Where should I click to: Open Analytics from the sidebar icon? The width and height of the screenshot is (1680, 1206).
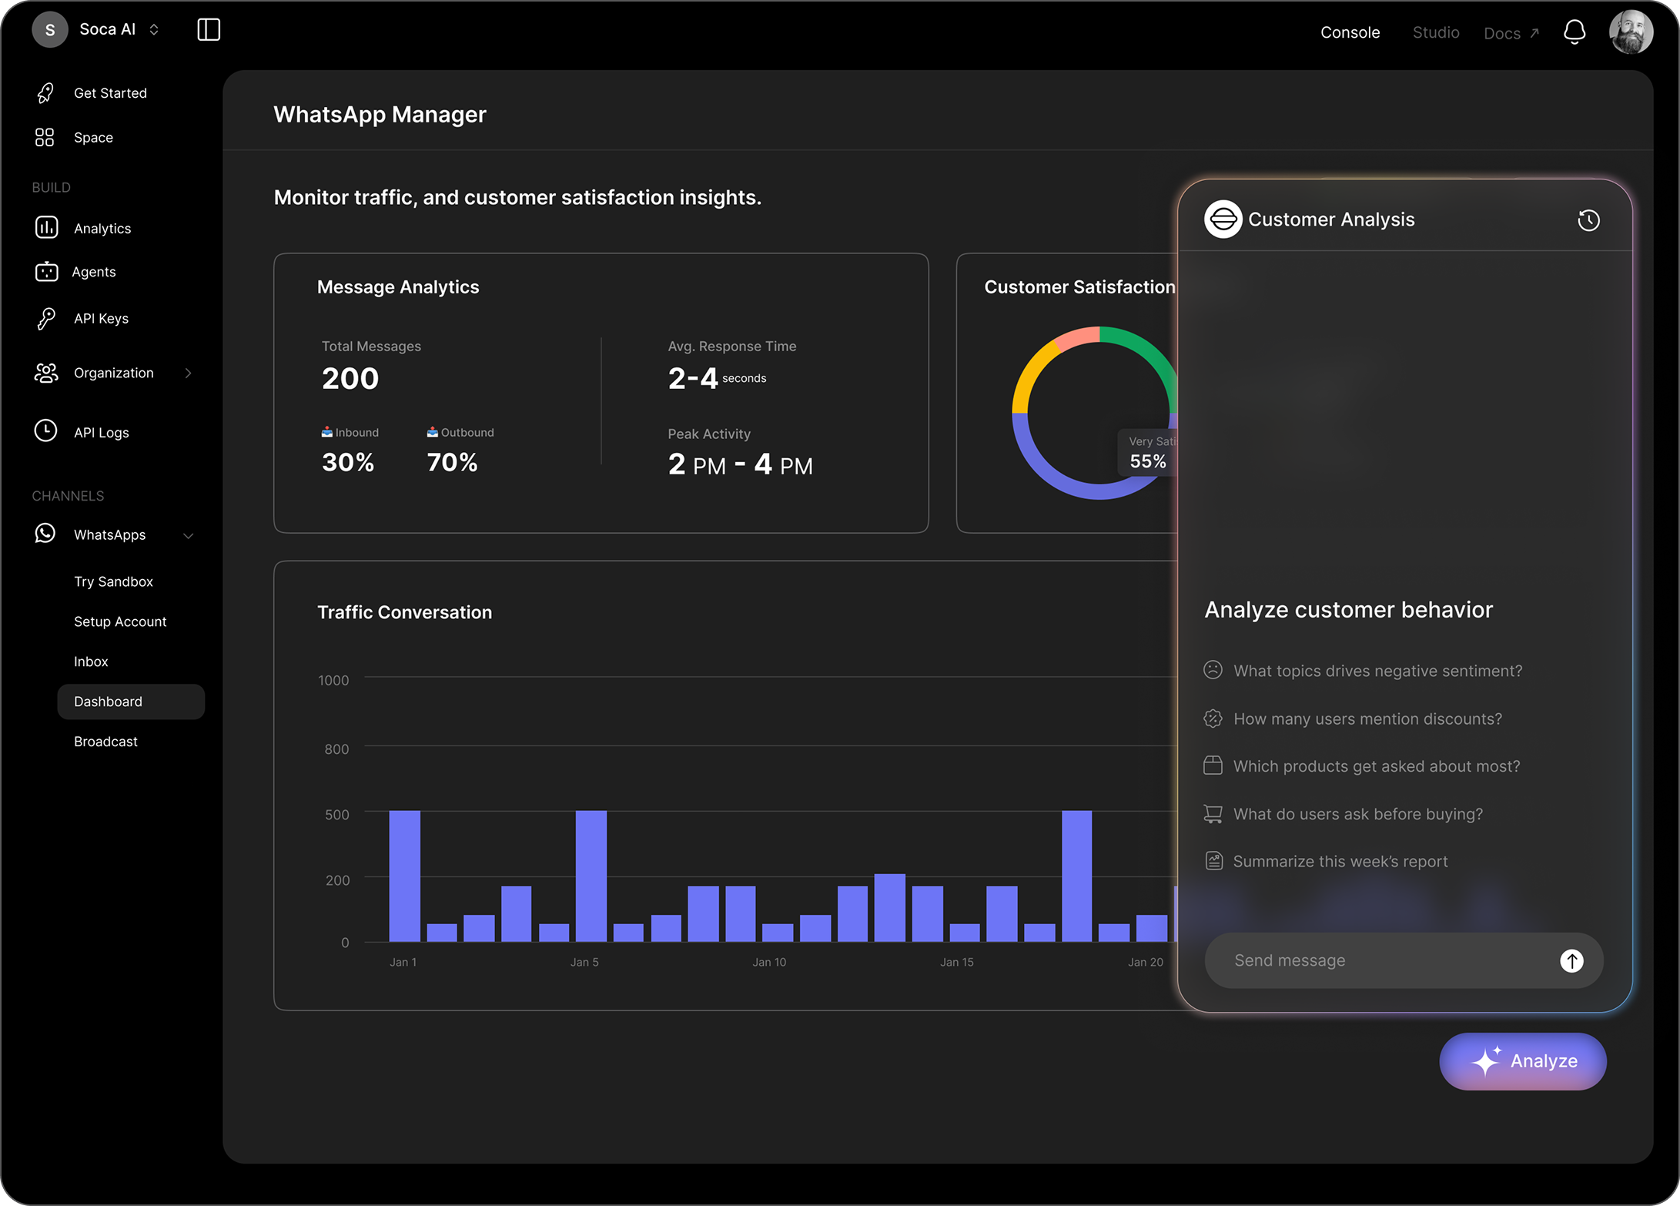click(x=46, y=228)
